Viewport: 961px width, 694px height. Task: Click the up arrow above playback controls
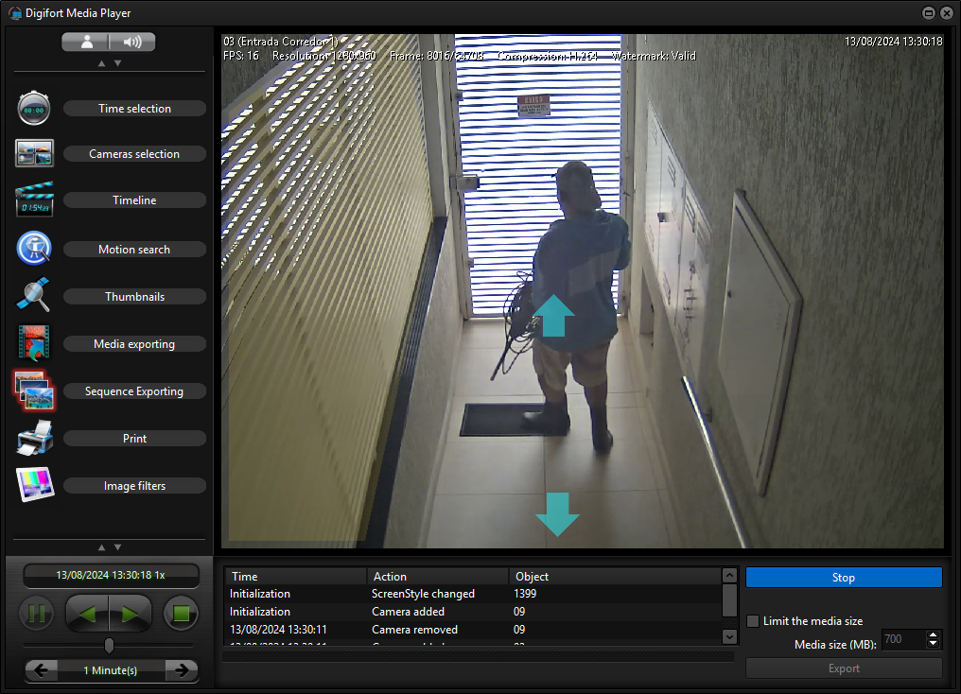[x=102, y=547]
